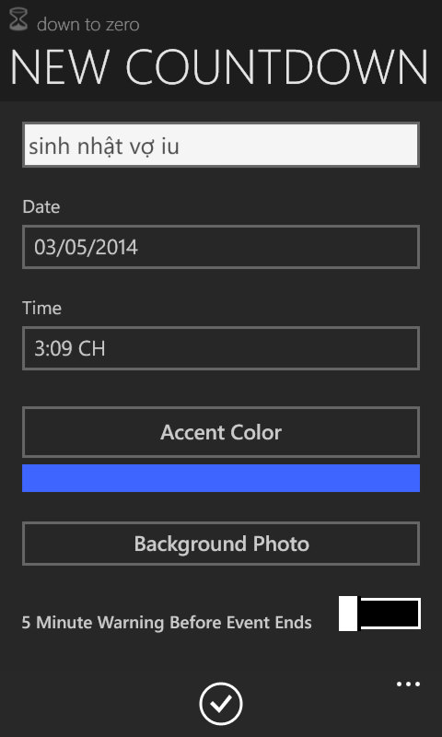Open the three-dot more options menu
The height and width of the screenshot is (737, 442).
coord(408,684)
